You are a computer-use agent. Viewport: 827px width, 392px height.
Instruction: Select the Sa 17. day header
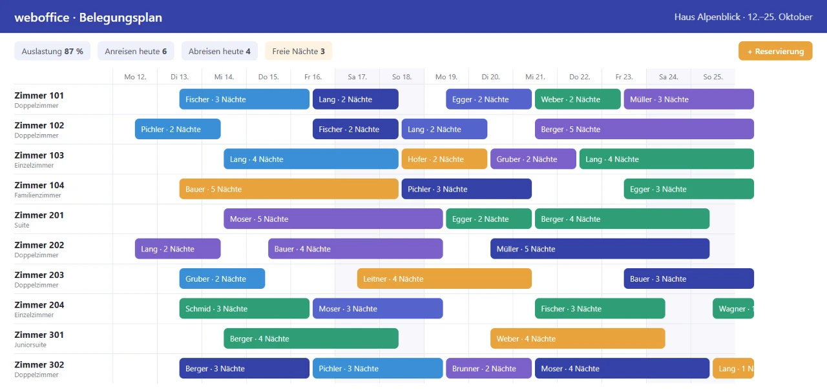point(357,77)
